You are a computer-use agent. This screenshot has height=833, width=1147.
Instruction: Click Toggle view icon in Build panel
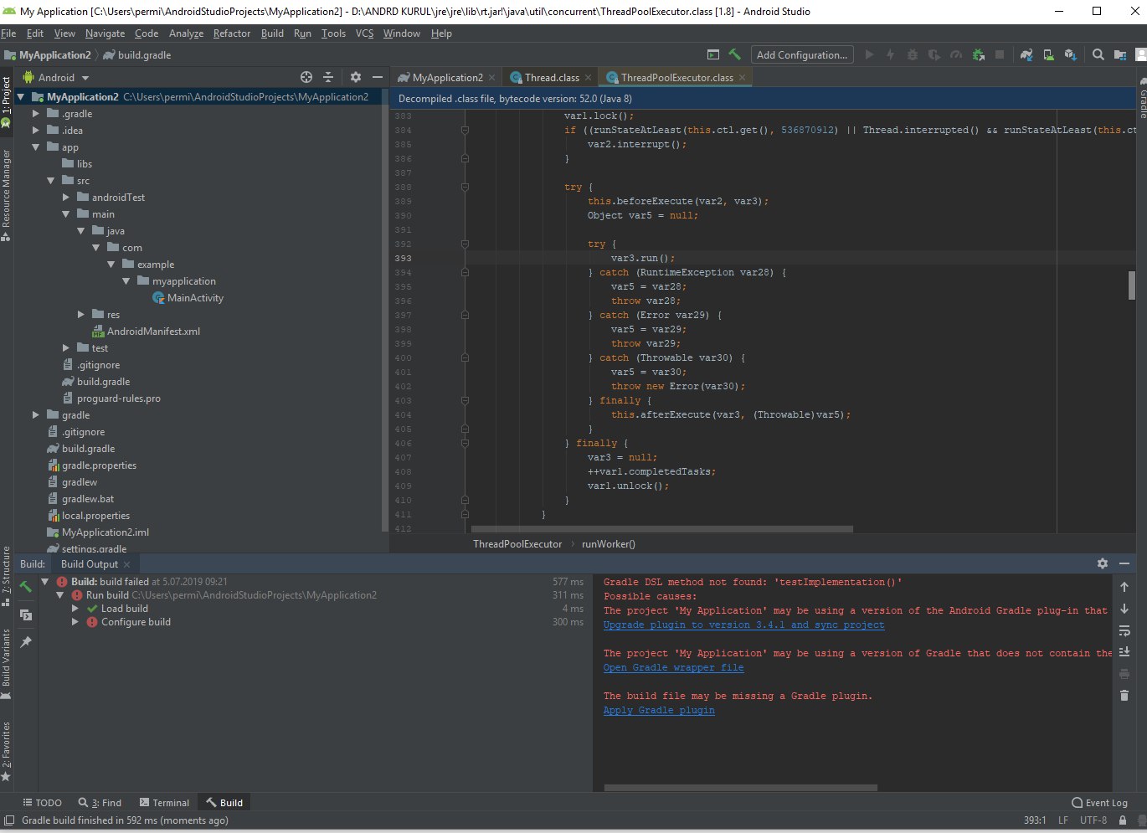[x=26, y=615]
